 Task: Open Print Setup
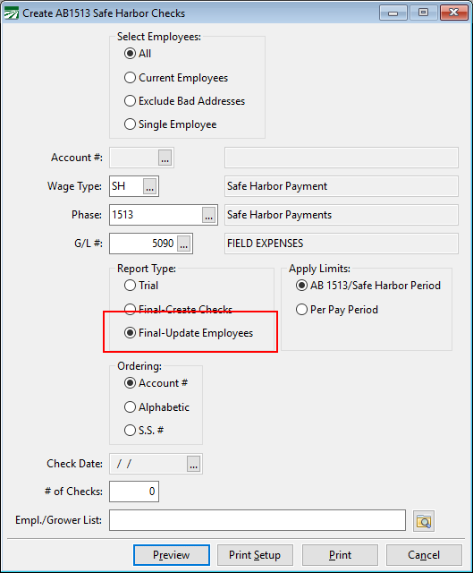[255, 555]
